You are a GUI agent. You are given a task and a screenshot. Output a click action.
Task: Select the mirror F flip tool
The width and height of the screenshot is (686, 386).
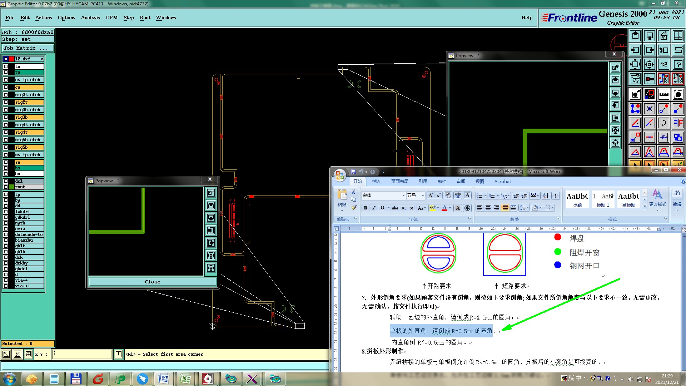pos(678,123)
